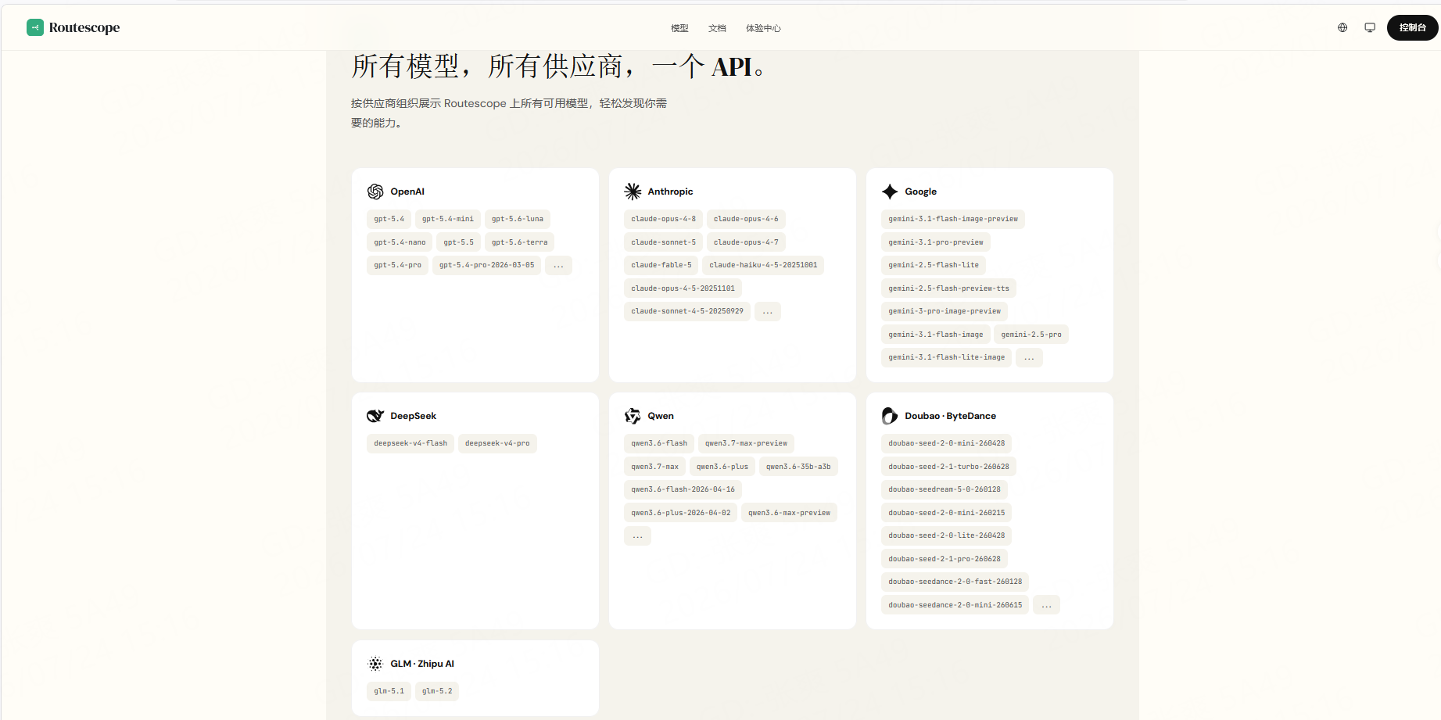
Task: Select doubao-seed-2-0-lite-260428 chip
Action: point(946,536)
